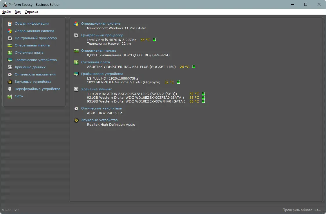Open the Звуковые устройства summary heading link
Screen dimensions: 326x214
tap(99, 120)
